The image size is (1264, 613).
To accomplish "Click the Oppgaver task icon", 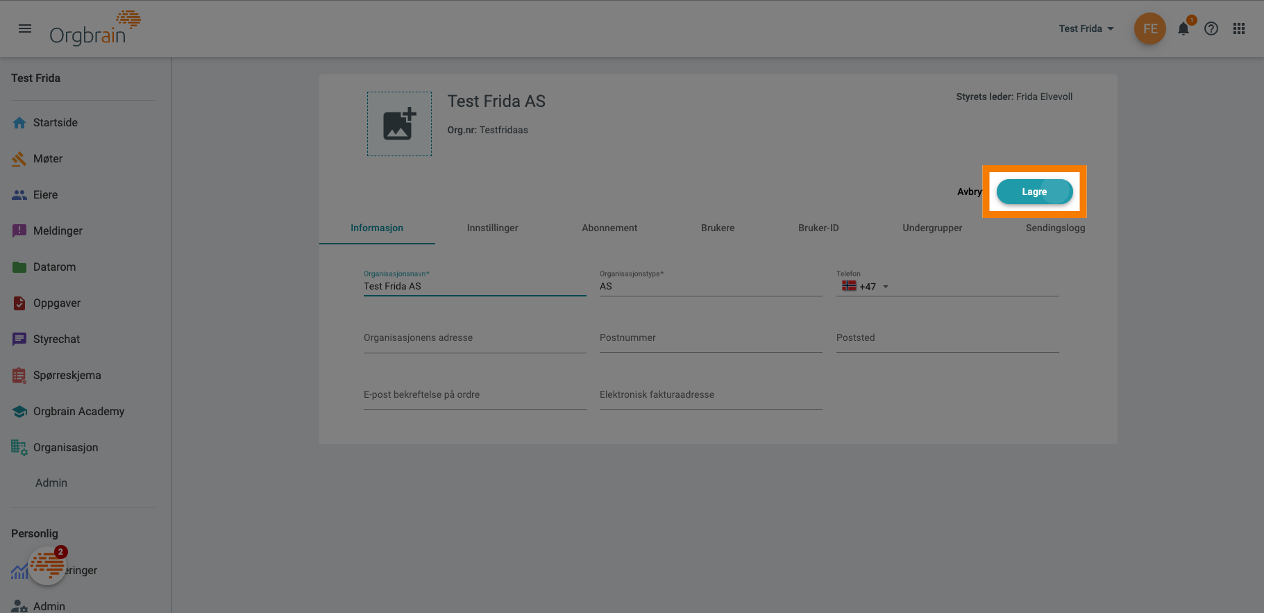I will 19,303.
